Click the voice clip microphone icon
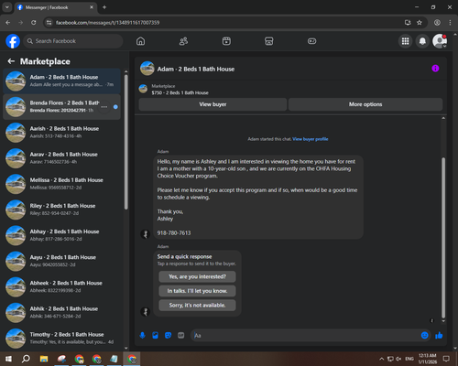458x366 pixels. (142, 336)
